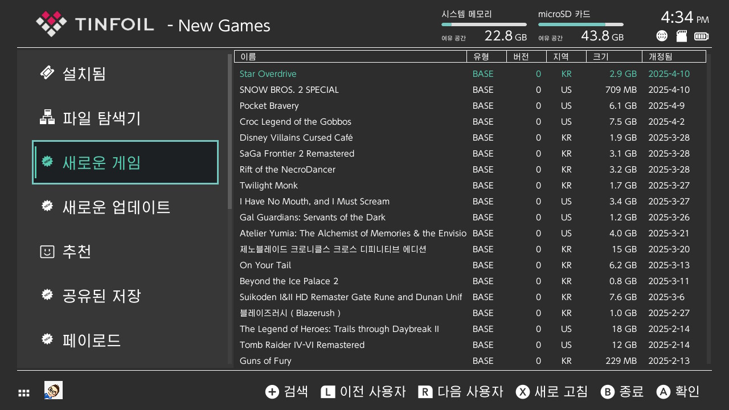Click the badge icon beside 새로운 게임

click(x=48, y=162)
